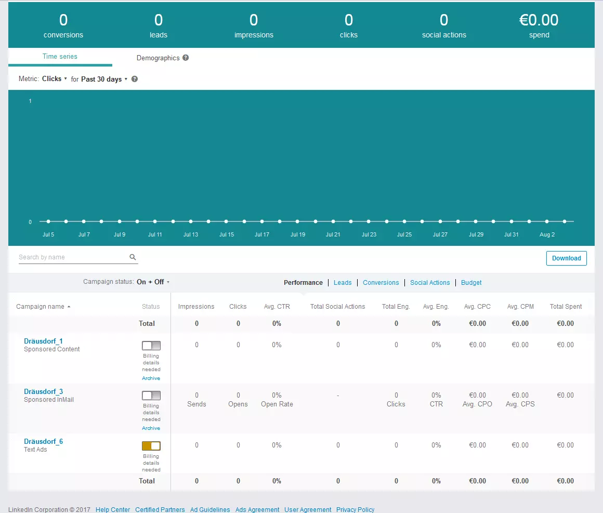603x513 pixels.
Task: Select the Time series tab
Action: 60,56
